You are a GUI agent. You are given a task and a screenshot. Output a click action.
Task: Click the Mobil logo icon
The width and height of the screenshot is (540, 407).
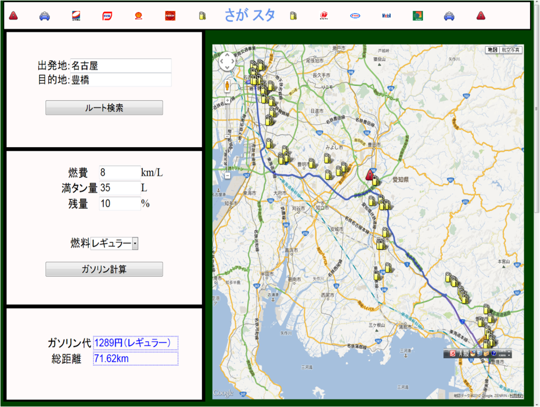coord(386,16)
